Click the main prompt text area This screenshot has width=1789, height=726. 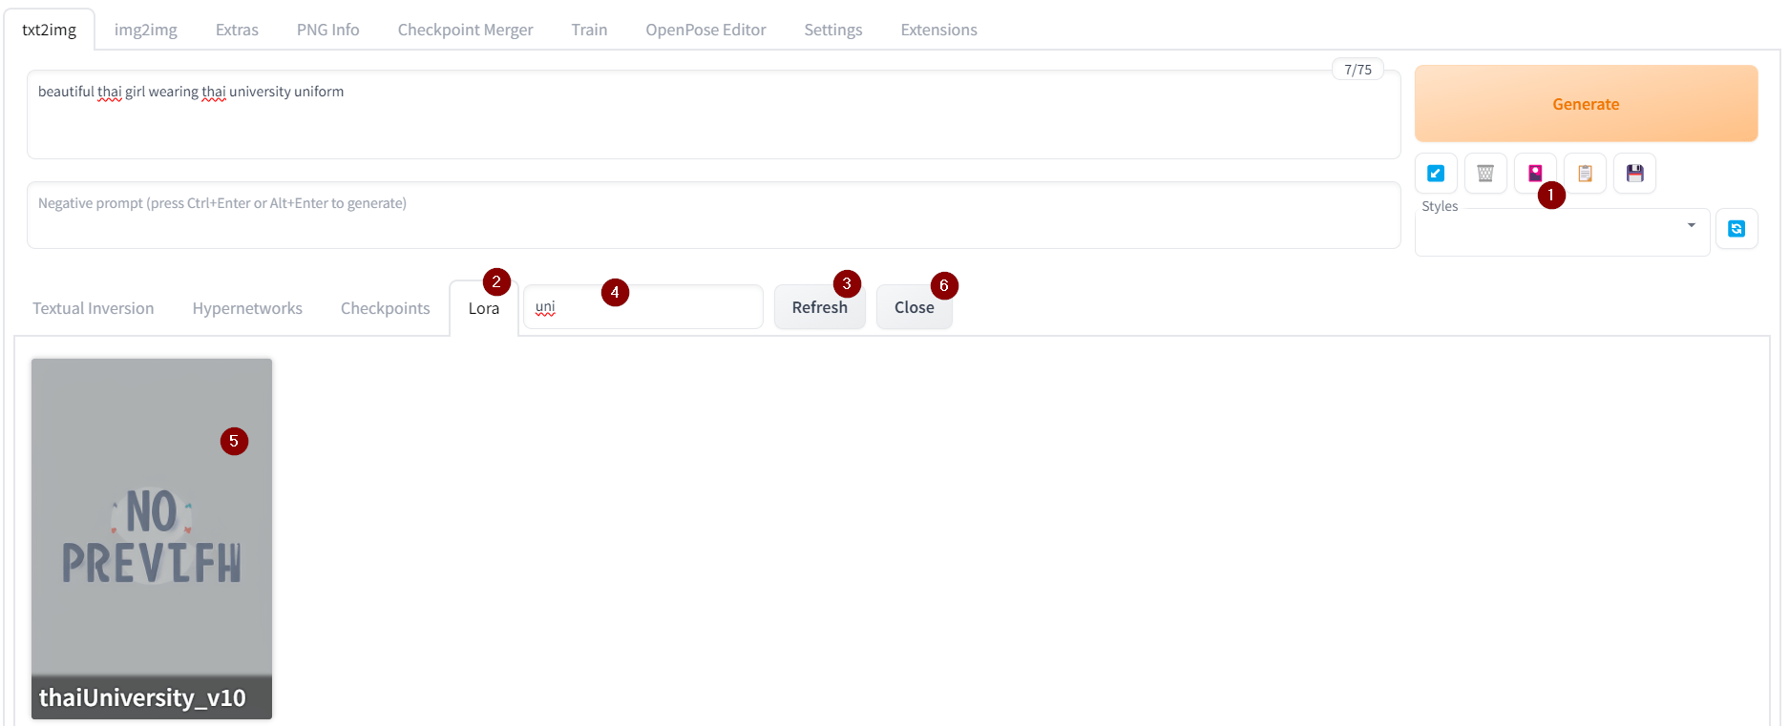713,114
